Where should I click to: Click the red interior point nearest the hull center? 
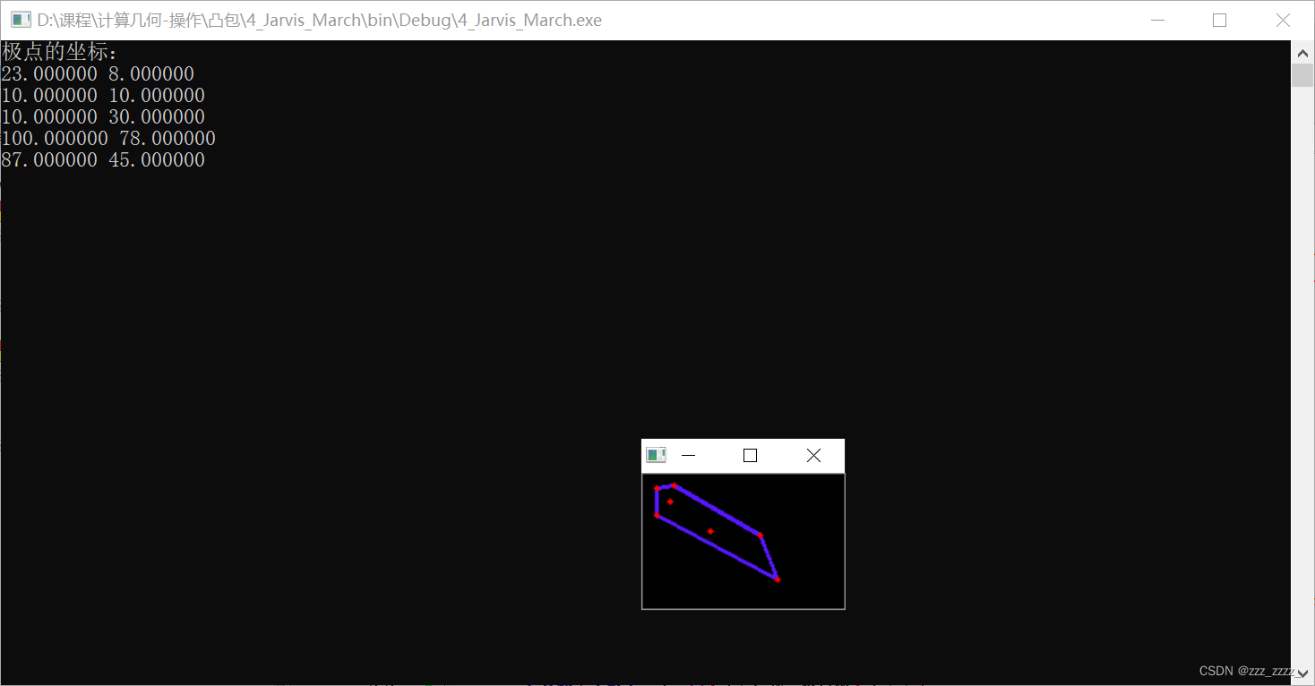pyautogui.click(x=710, y=531)
